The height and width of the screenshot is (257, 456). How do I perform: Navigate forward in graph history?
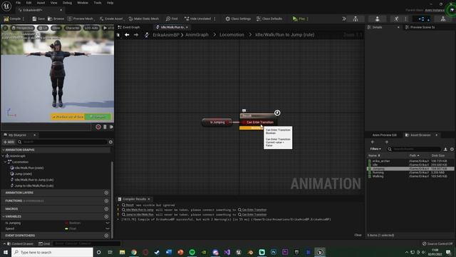(136, 35)
